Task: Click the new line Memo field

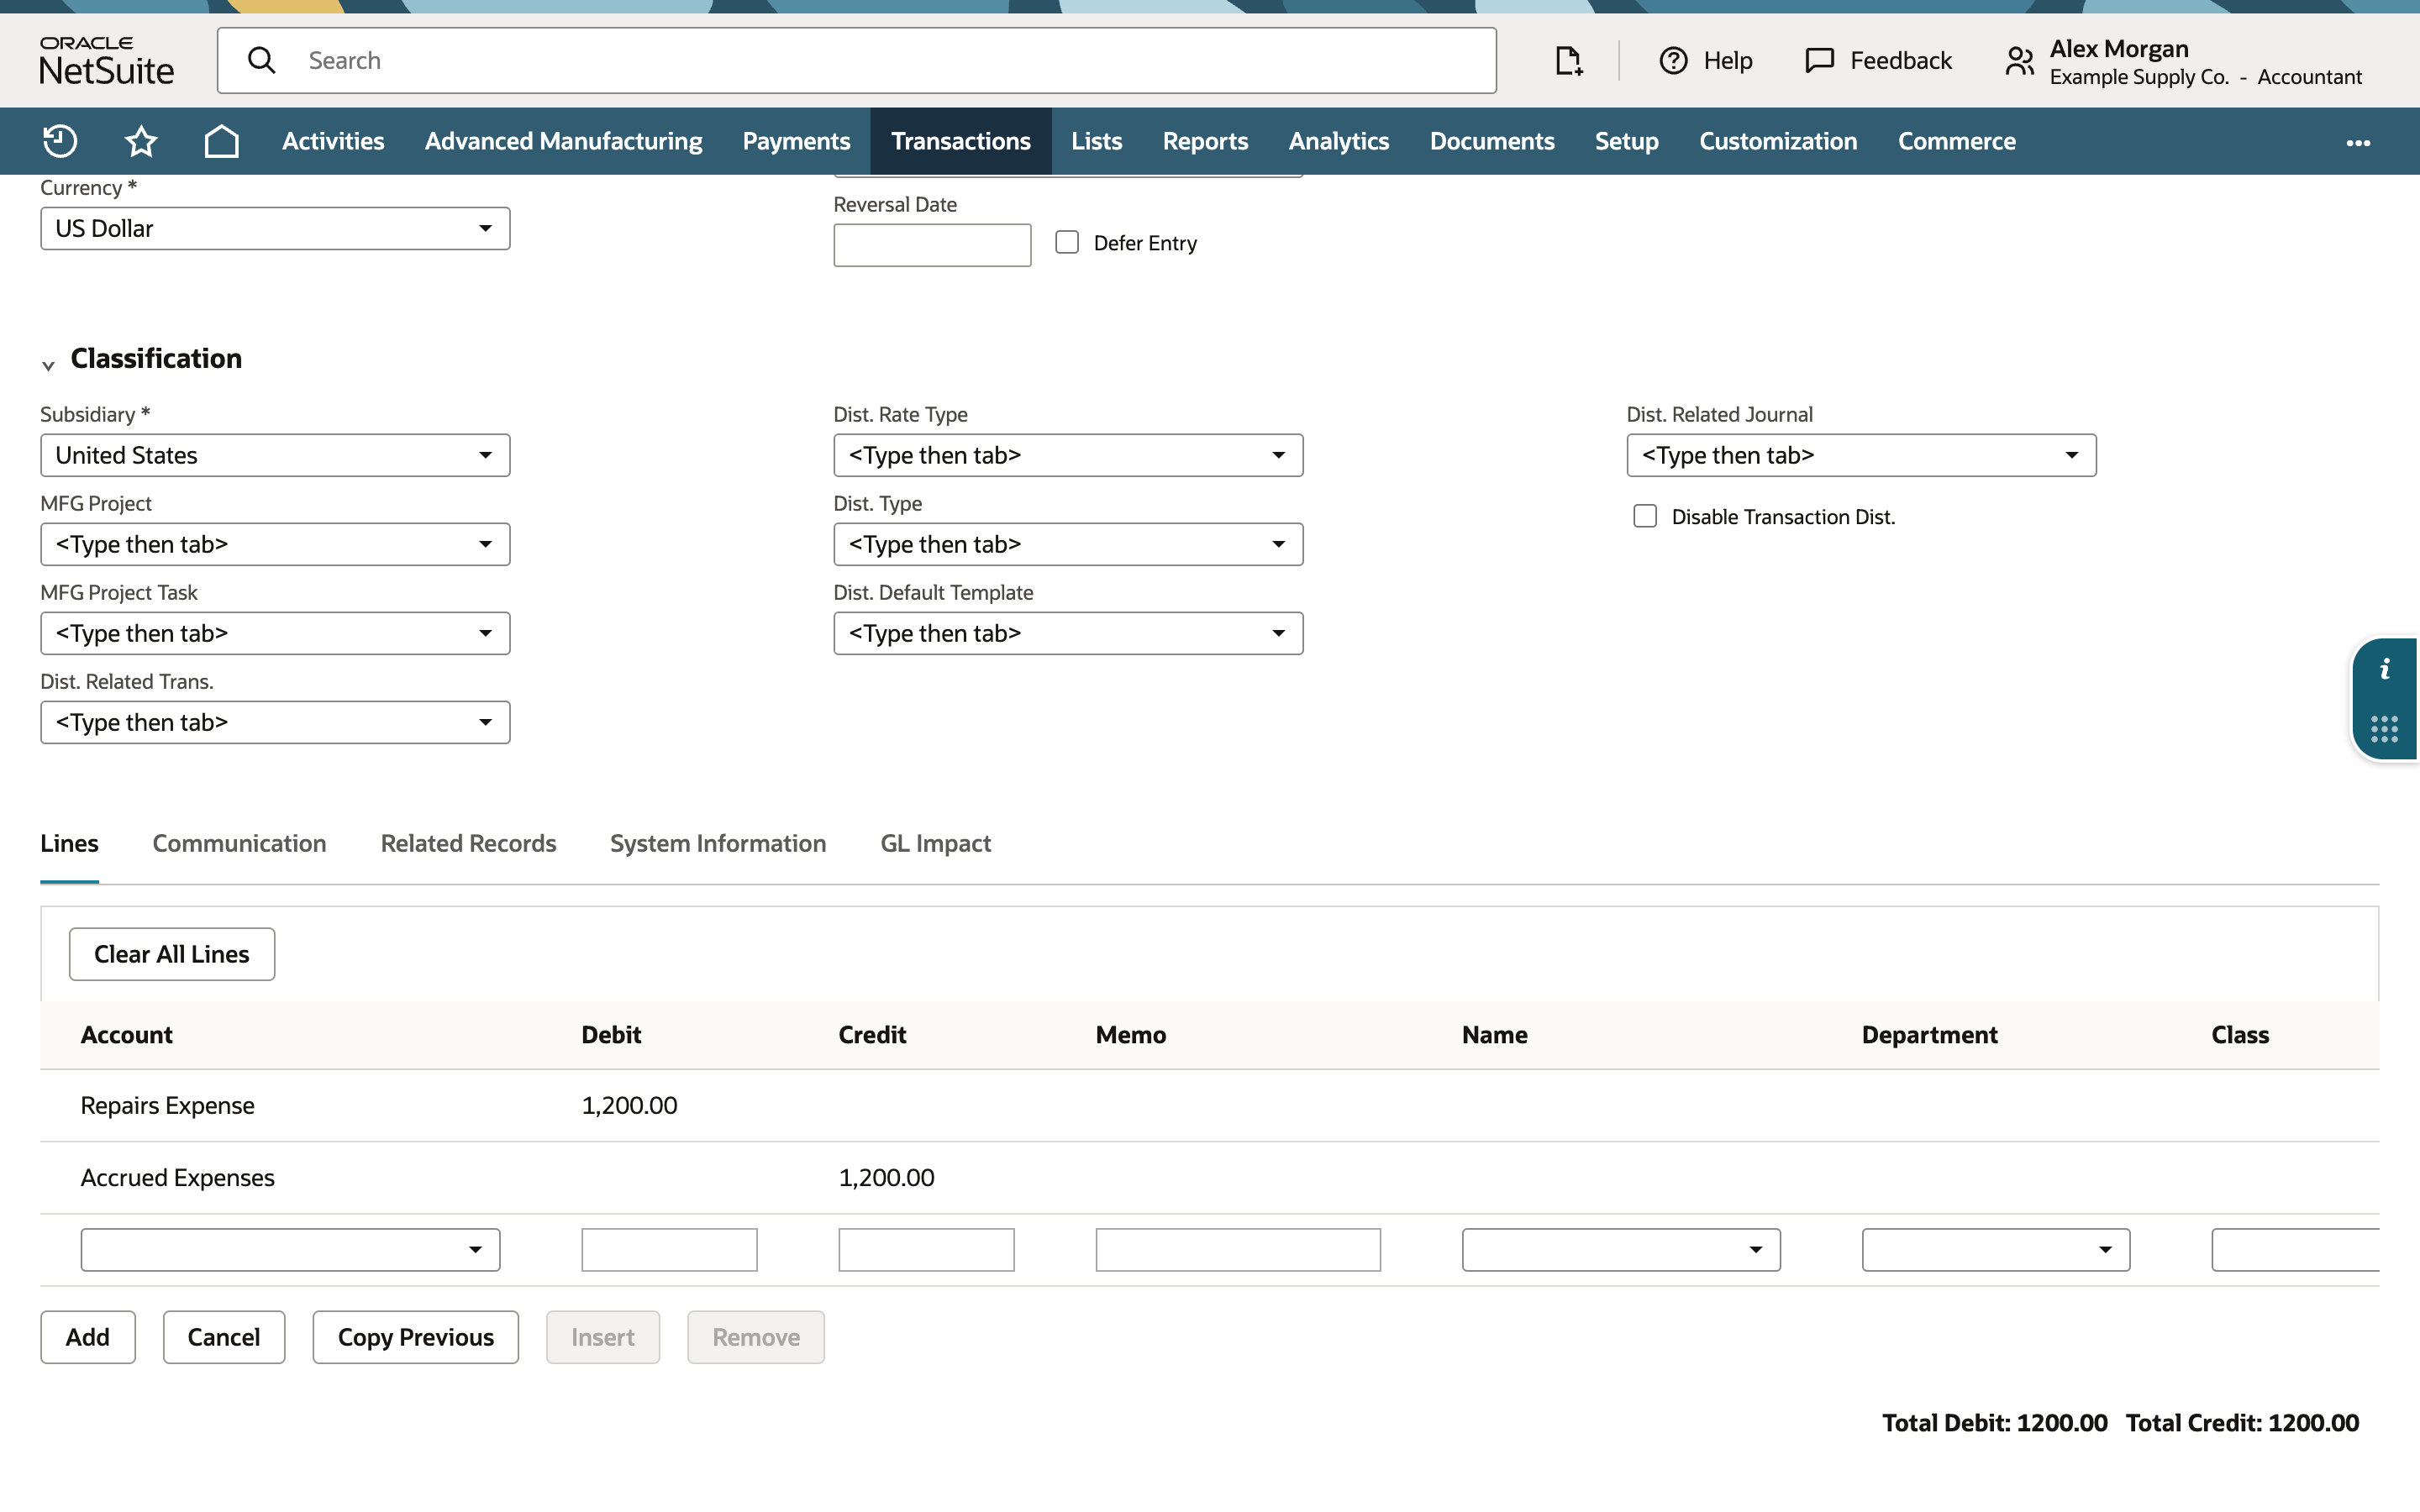Action: (1238, 1250)
